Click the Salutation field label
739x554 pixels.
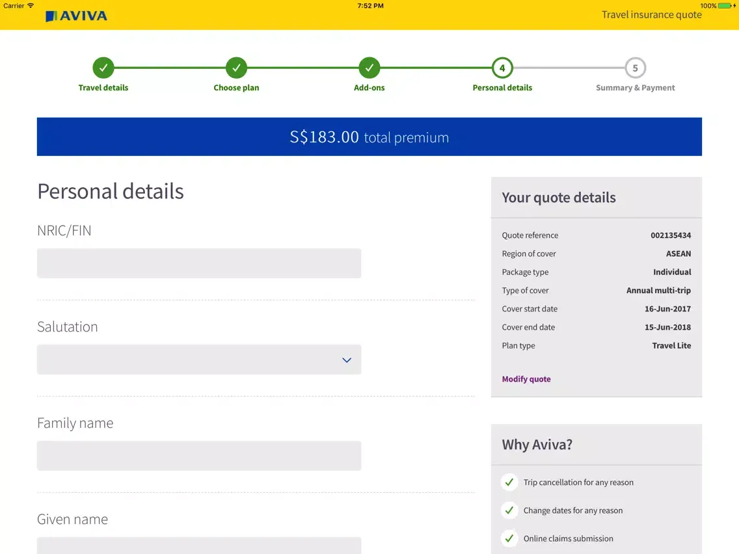coord(68,326)
